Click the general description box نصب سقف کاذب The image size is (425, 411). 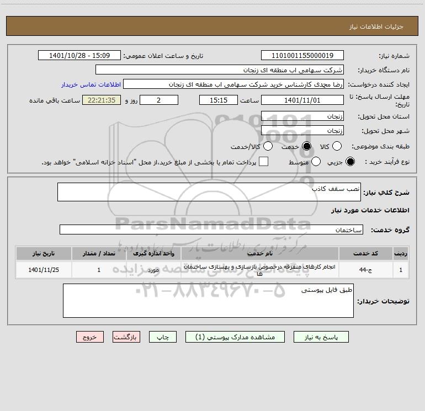tap(209, 192)
